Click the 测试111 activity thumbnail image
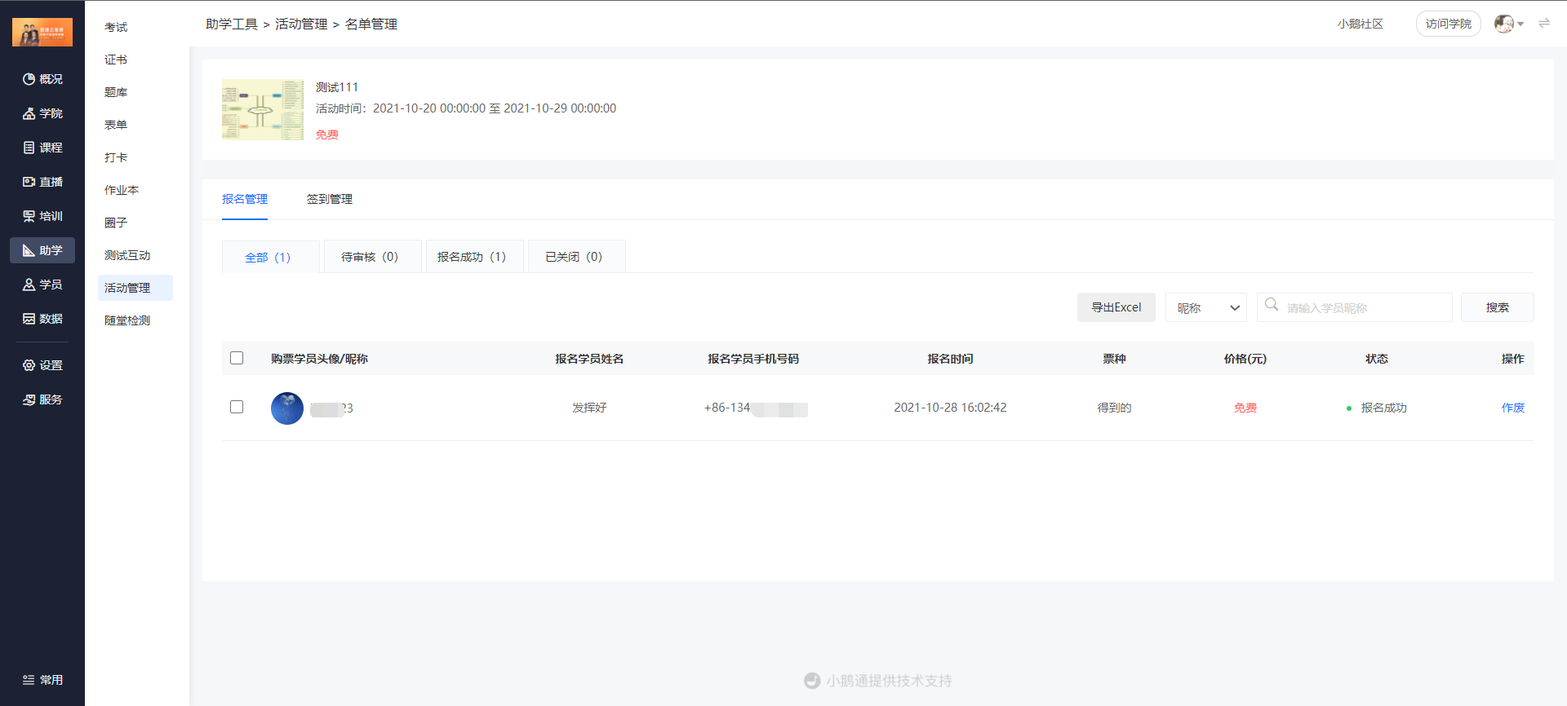Screen dimensions: 1567x706 coord(263,110)
